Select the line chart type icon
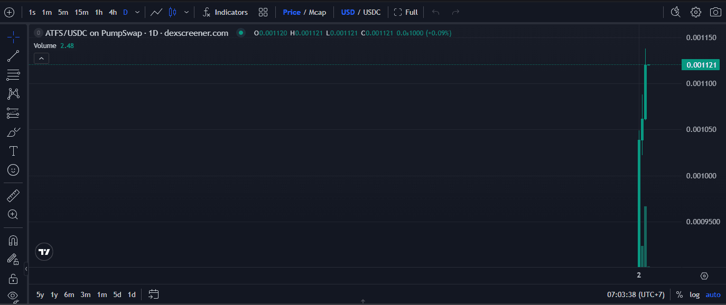The height and width of the screenshot is (305, 726). click(x=156, y=12)
